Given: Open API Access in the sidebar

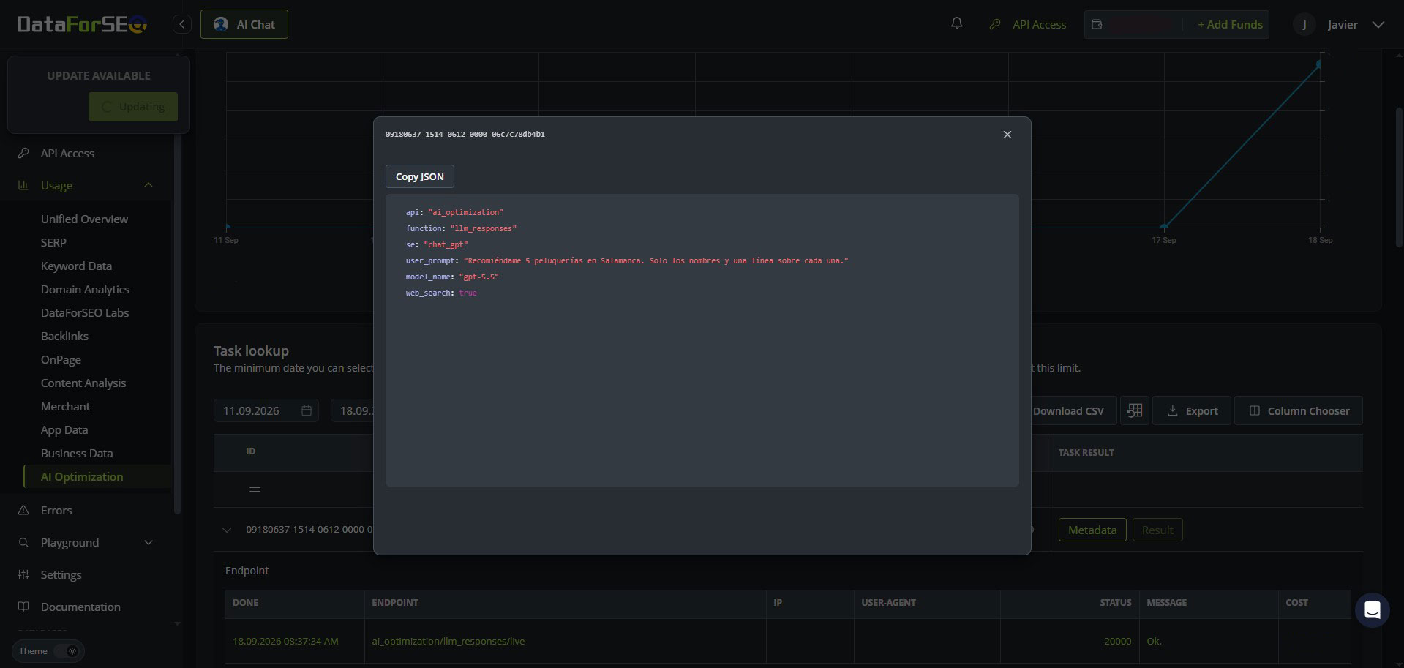Looking at the screenshot, I should click(x=67, y=153).
